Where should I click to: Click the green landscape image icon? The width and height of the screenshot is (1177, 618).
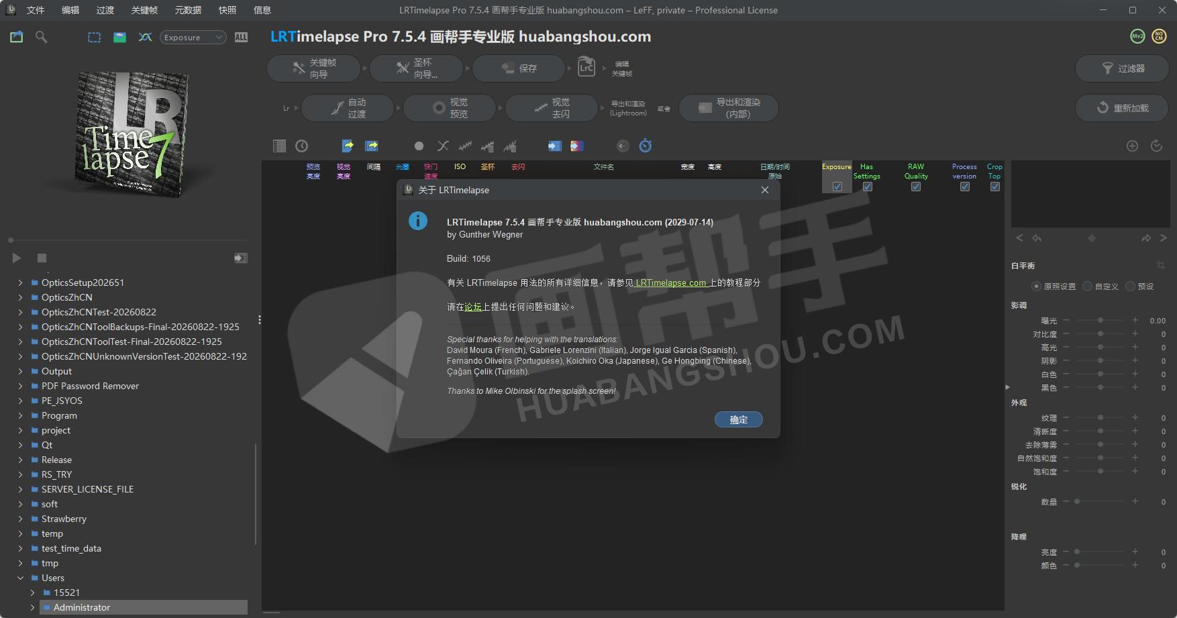(119, 38)
